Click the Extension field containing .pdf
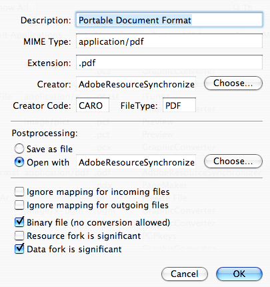 (169, 63)
